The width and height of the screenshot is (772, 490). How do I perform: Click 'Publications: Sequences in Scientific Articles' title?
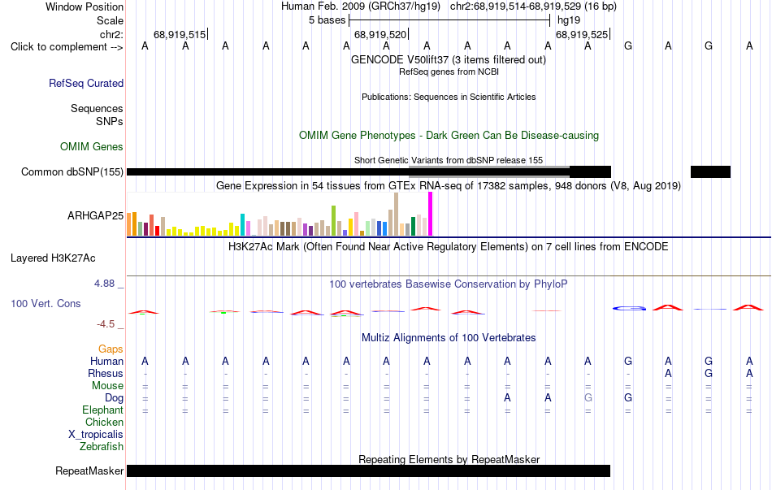[449, 97]
